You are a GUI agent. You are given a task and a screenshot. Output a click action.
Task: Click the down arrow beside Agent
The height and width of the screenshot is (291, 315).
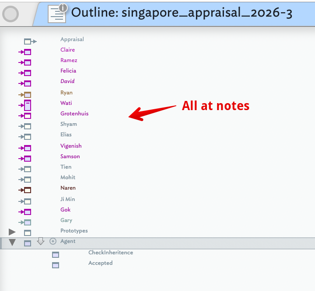point(41,241)
